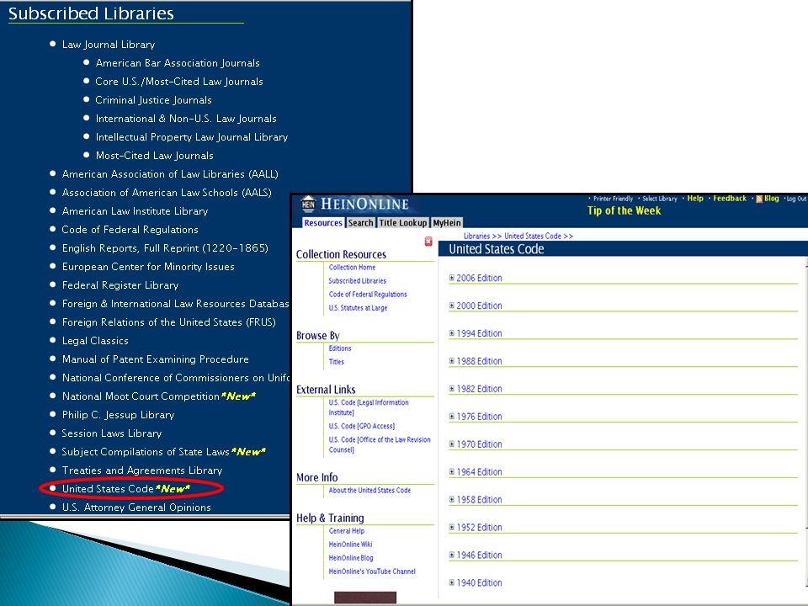Image resolution: width=808 pixels, height=606 pixels.
Task: Open the Title Lookup tab
Action: click(x=403, y=222)
